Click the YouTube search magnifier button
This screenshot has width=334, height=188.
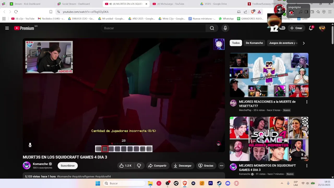click(x=212, y=28)
